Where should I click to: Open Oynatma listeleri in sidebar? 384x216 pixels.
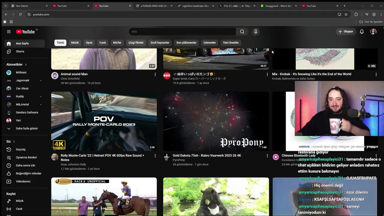(24, 157)
